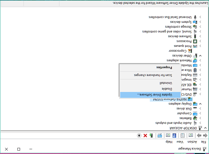Click the Processors chip icon

point(195,41)
